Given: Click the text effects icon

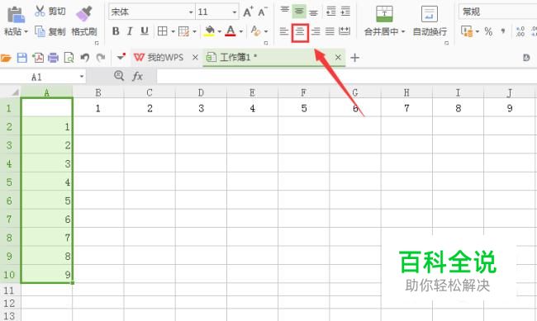Looking at the screenshot, I should pos(255,31).
